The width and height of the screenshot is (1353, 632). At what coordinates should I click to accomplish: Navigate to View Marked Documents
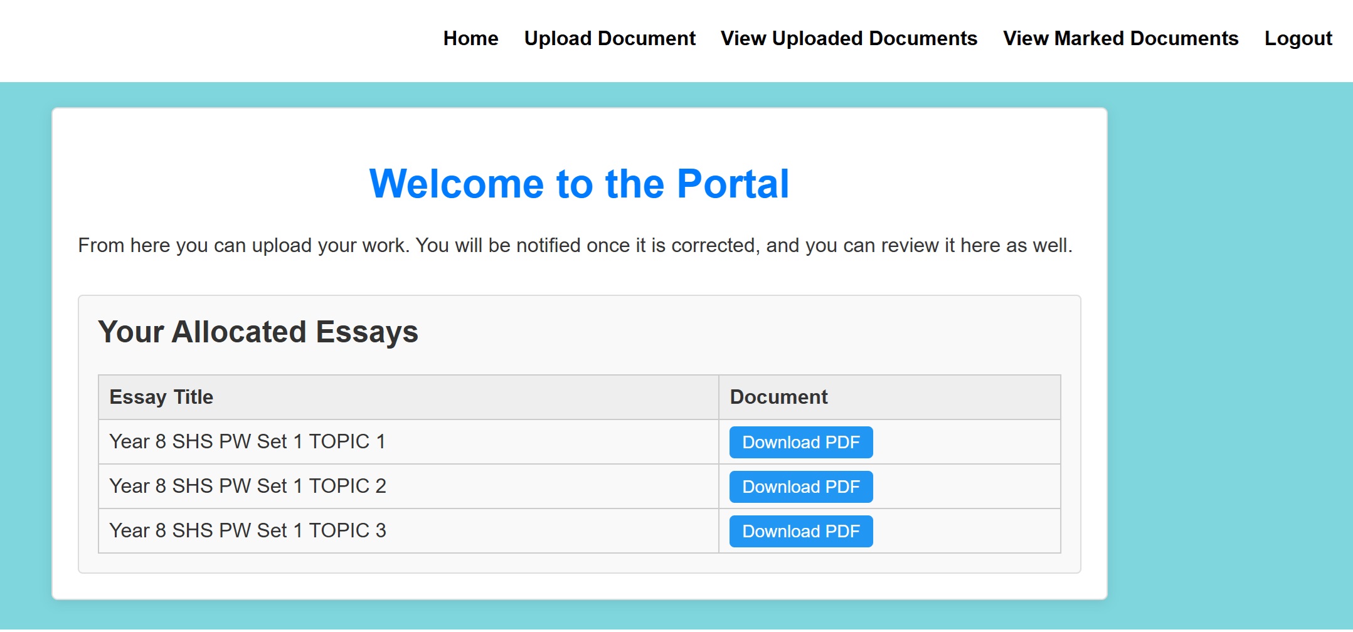tap(1120, 38)
